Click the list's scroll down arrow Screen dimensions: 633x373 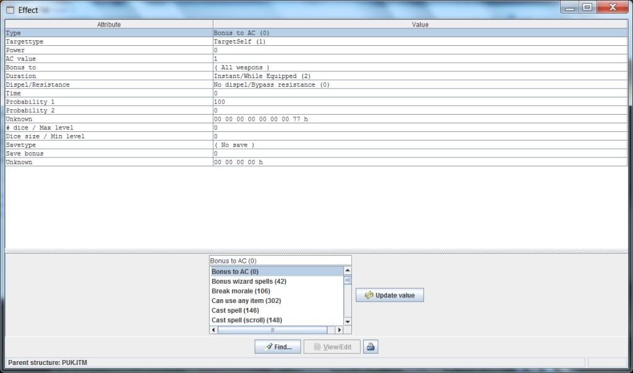(x=347, y=321)
